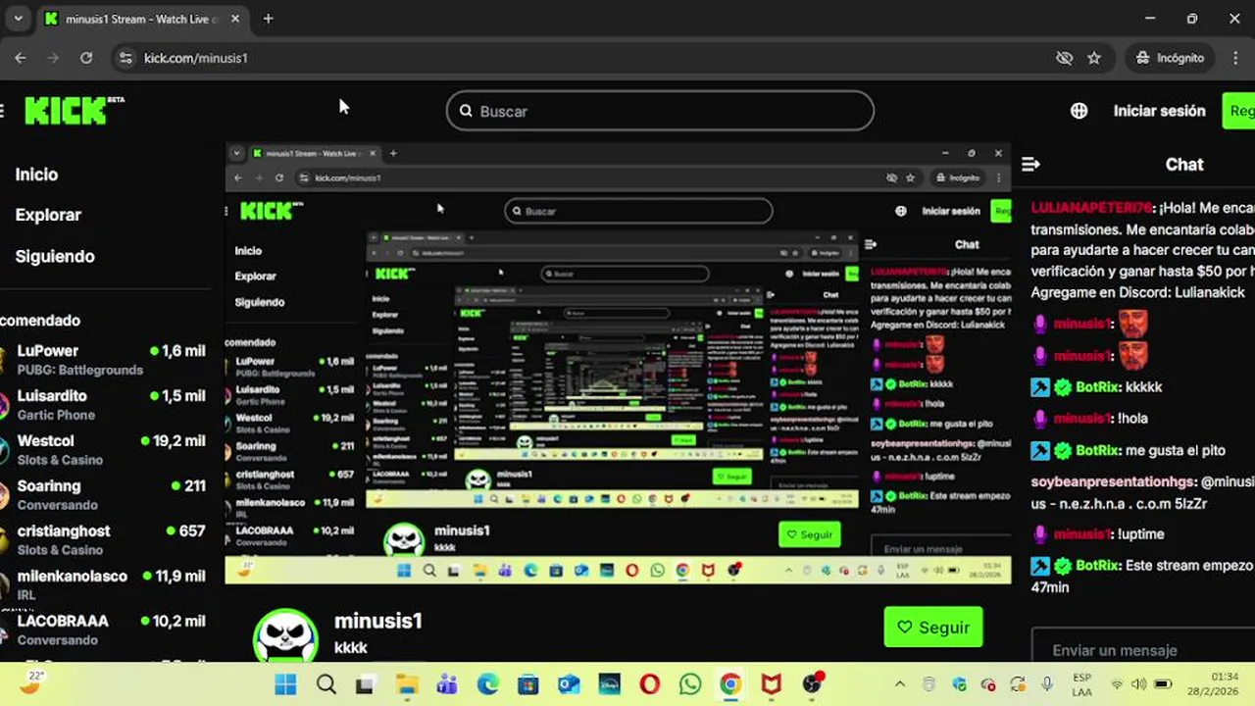Open the clock showing 01:34 28/2/2026
The height and width of the screenshot is (706, 1255).
pyautogui.click(x=1215, y=683)
